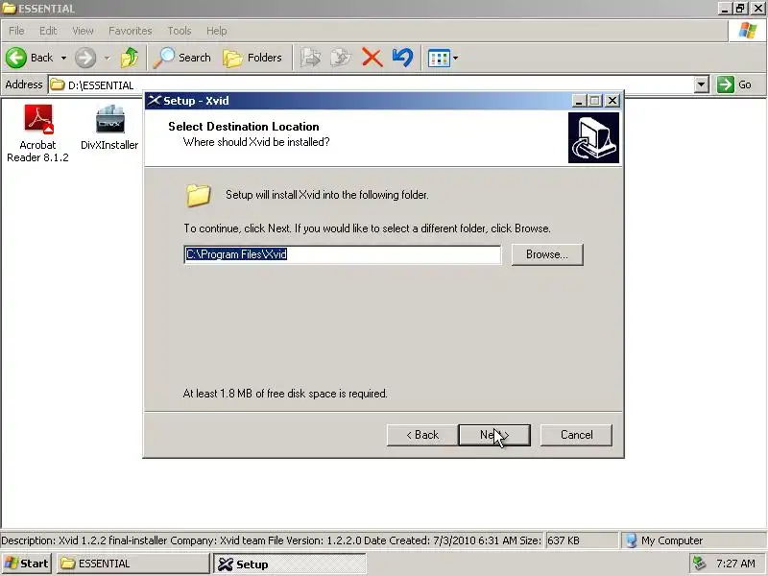Open the Back history dropdown arrow
Image resolution: width=768 pixels, height=576 pixels.
[x=63, y=58]
